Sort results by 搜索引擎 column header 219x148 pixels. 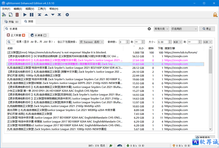coord(184,48)
